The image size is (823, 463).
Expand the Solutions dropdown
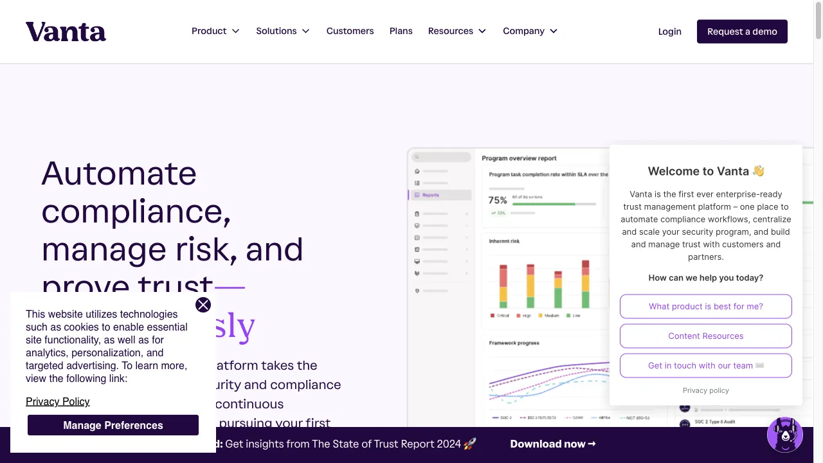pos(283,31)
